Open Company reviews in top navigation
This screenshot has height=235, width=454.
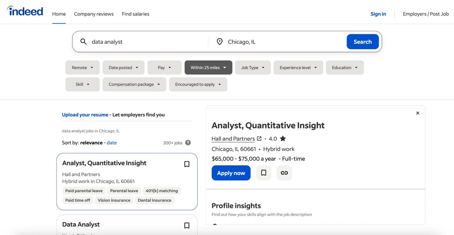point(94,14)
